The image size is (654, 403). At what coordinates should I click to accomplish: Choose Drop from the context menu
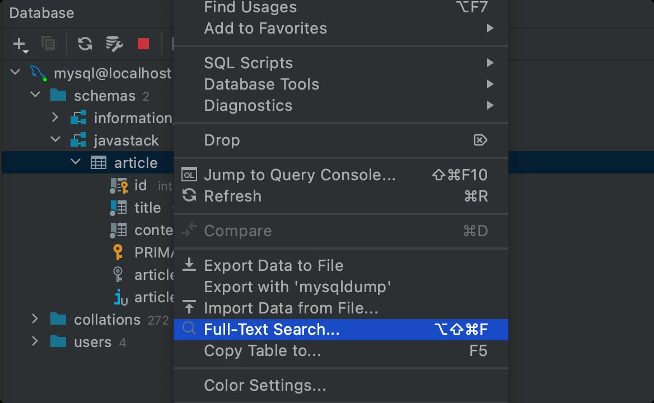tap(222, 140)
